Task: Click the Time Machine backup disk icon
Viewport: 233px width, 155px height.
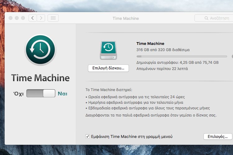Action: 108,50
